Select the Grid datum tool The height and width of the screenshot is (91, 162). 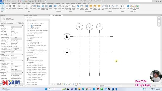(x=124, y=7)
